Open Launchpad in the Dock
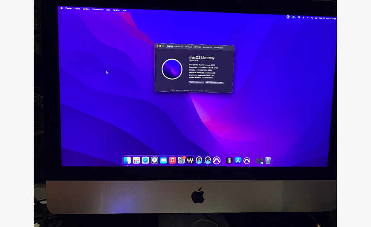This screenshot has width=371, height=227. point(136,160)
